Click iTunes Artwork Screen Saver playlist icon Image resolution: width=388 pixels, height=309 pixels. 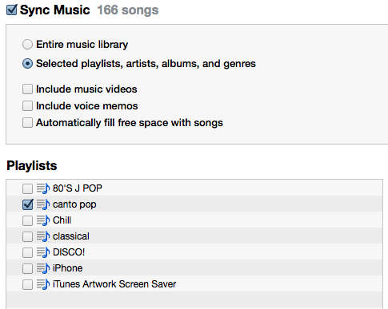click(43, 284)
